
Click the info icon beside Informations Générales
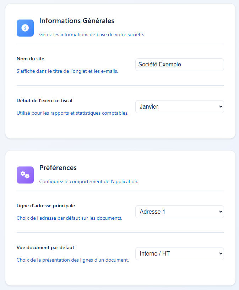pos(25,28)
